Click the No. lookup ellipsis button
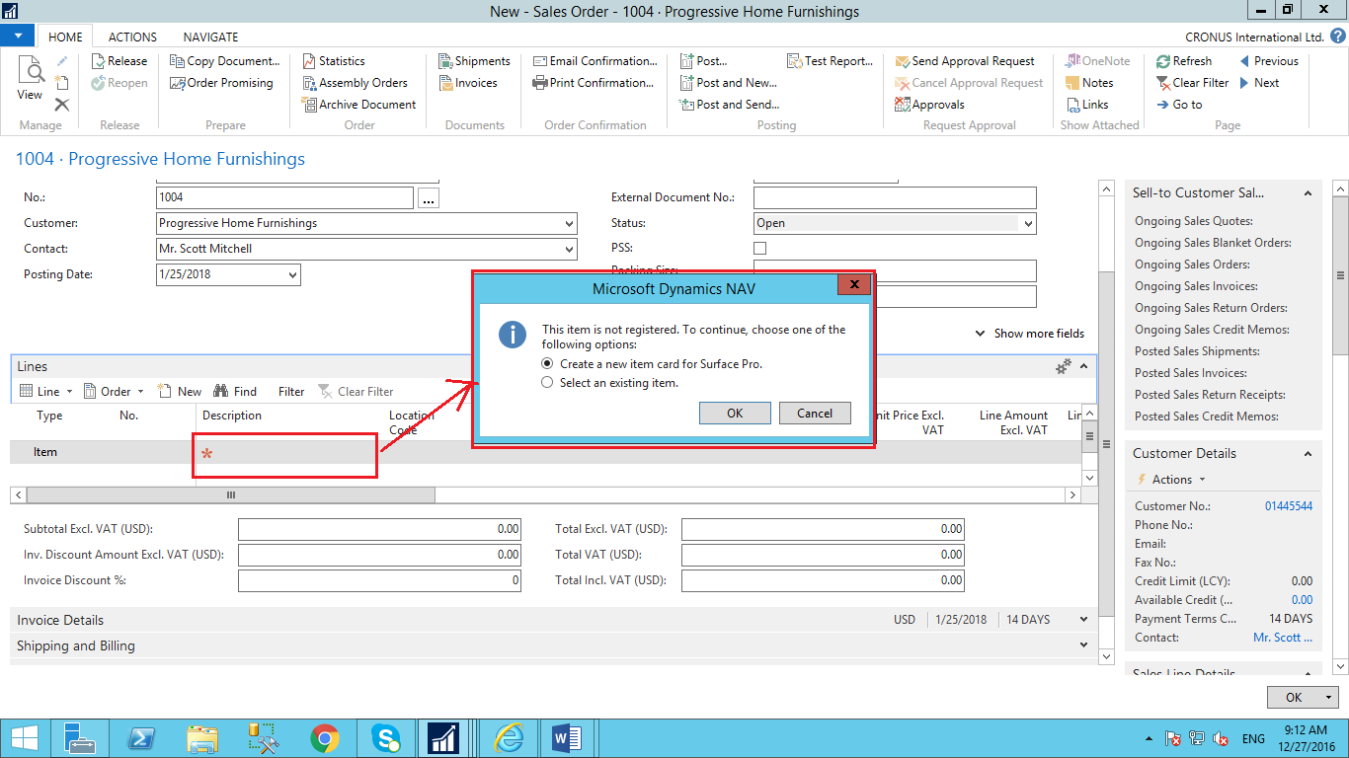Image resolution: width=1349 pixels, height=758 pixels. pyautogui.click(x=428, y=198)
